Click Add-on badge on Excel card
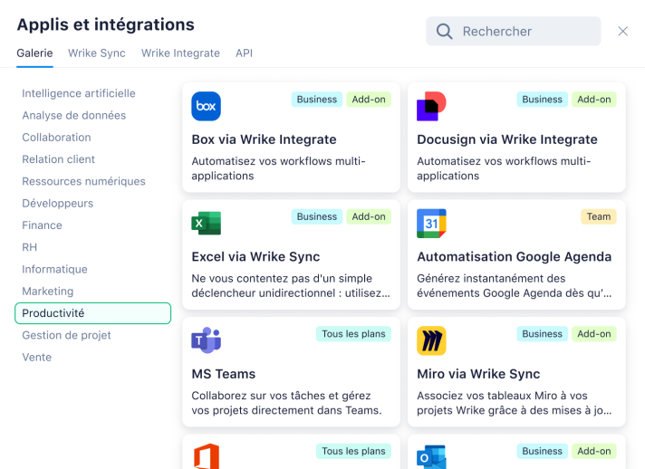 [x=369, y=216]
